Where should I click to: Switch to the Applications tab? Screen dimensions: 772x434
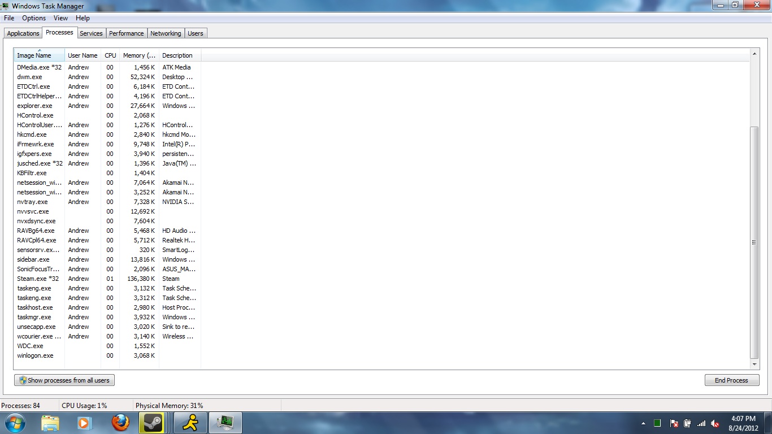23,33
